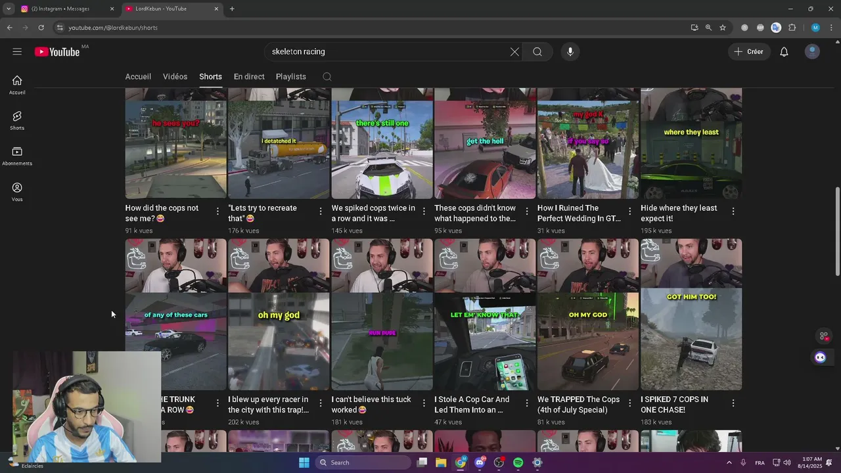The width and height of the screenshot is (841, 473).
Task: Open options for "How I Ruined The Perfect Wedding"
Action: coord(630,211)
